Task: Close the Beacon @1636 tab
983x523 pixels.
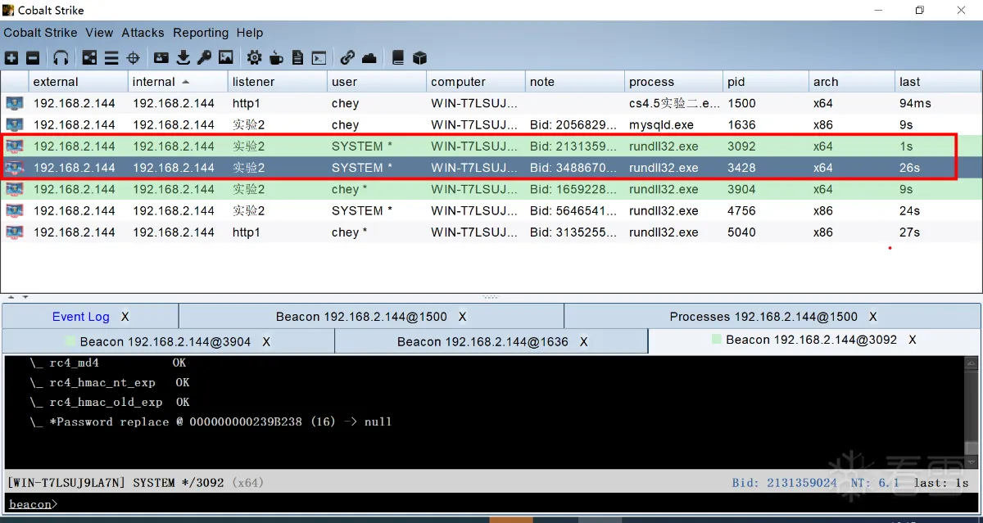Action: click(584, 341)
